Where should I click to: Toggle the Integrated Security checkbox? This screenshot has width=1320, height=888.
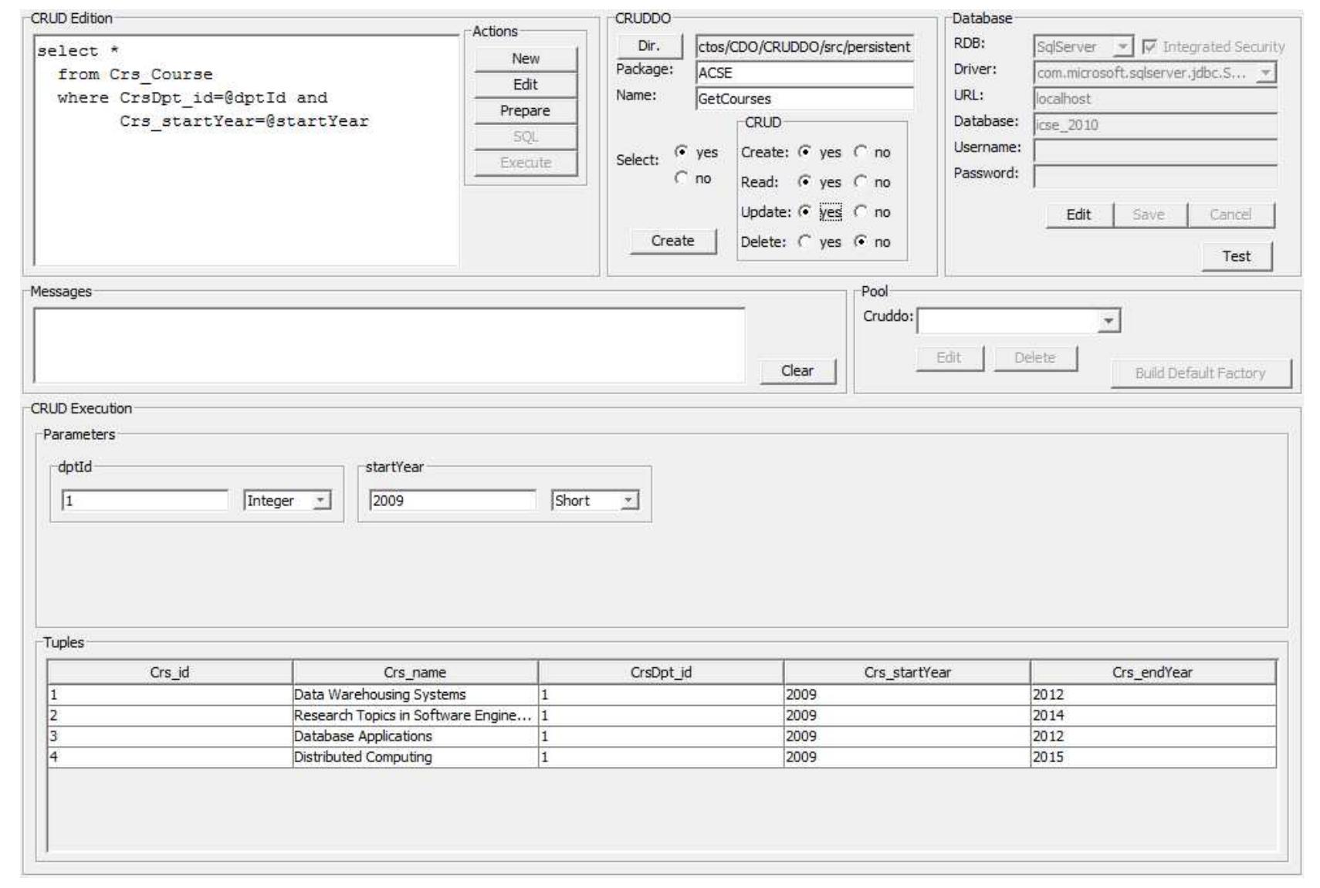point(1149,47)
